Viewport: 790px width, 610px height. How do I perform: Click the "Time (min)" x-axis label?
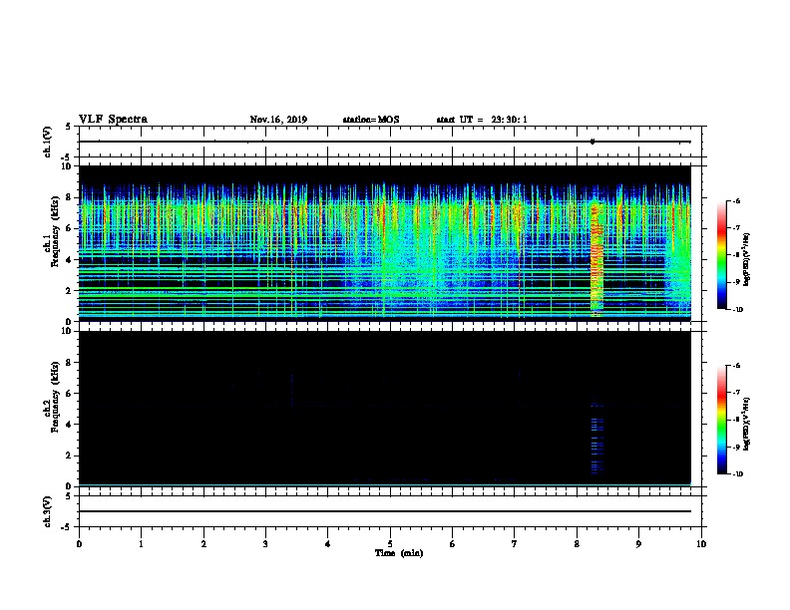coord(399,553)
